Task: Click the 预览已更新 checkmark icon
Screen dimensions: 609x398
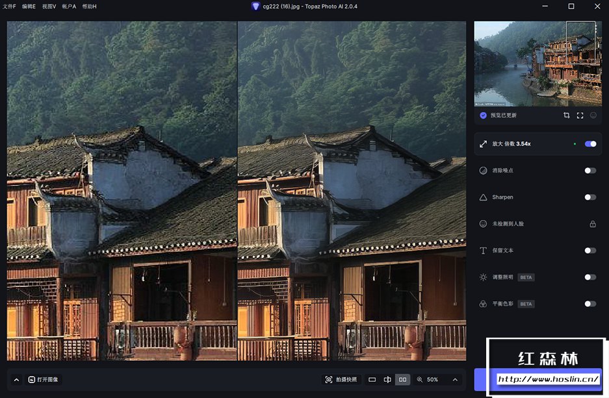Action: tap(483, 115)
